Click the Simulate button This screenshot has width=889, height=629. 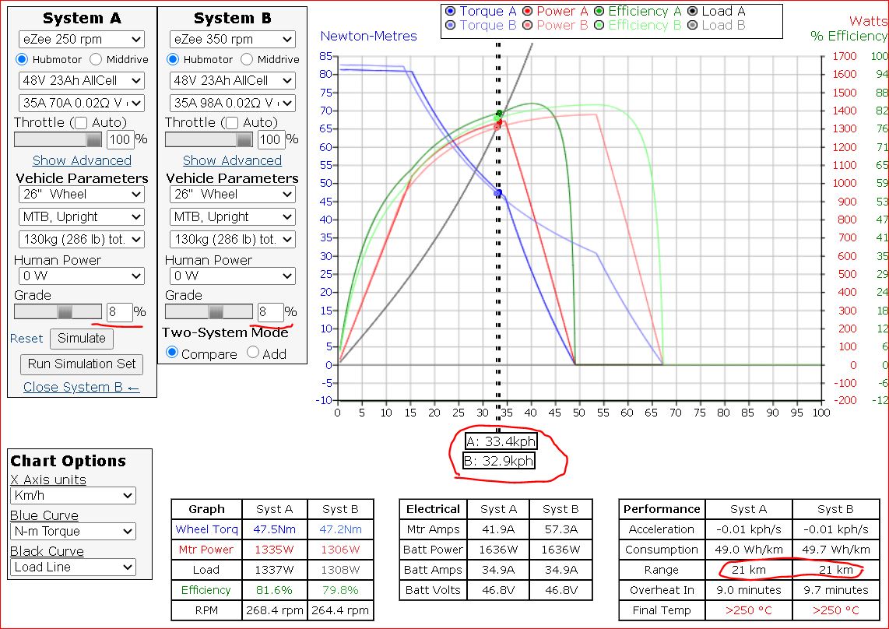click(82, 339)
